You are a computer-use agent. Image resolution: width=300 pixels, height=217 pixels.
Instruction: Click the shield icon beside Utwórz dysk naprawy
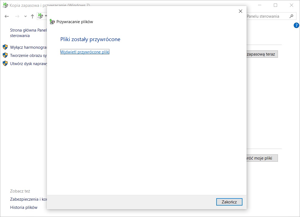coord(5,63)
